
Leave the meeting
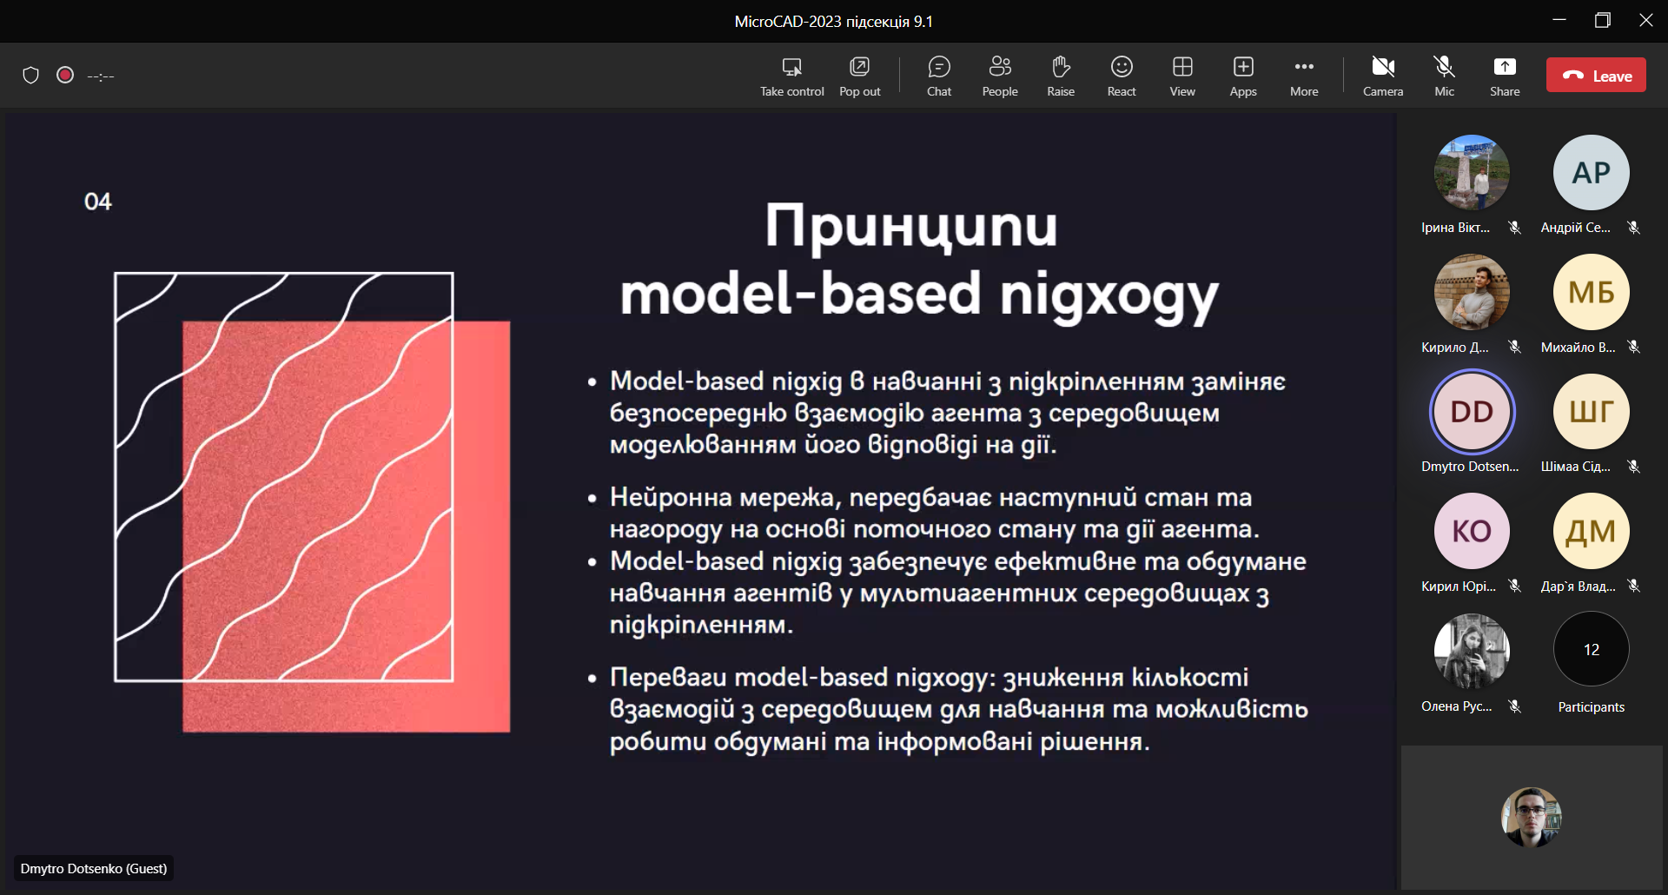tap(1596, 76)
